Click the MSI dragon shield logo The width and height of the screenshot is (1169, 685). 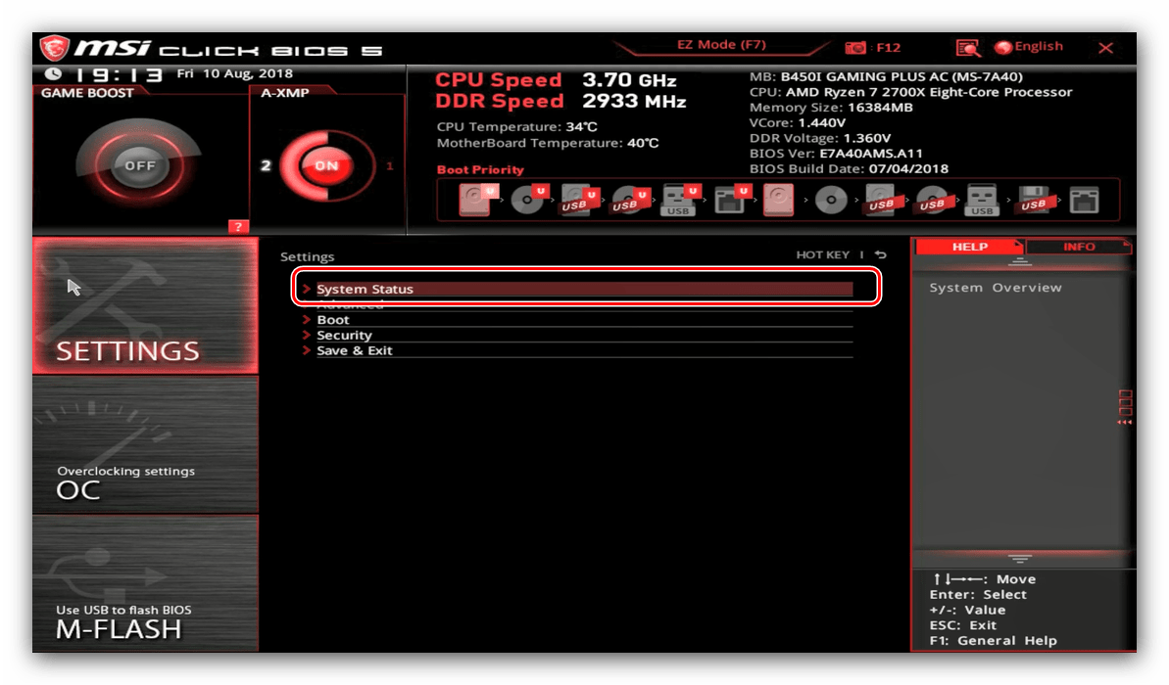click(x=54, y=48)
